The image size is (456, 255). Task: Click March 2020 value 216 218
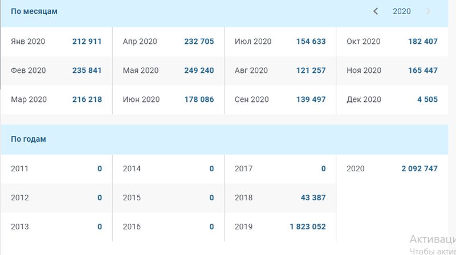pyautogui.click(x=87, y=100)
